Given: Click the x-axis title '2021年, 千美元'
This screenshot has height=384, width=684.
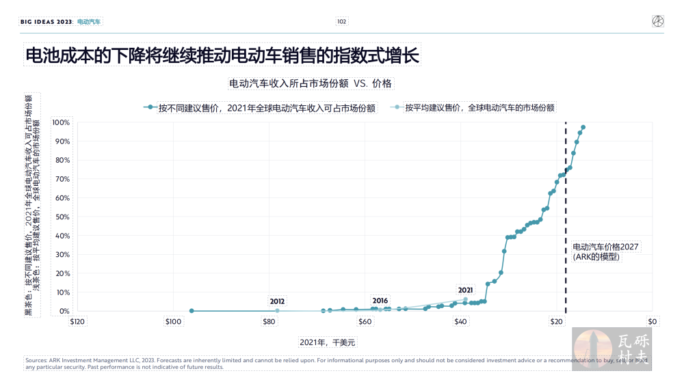Looking at the screenshot, I should coord(327,342).
